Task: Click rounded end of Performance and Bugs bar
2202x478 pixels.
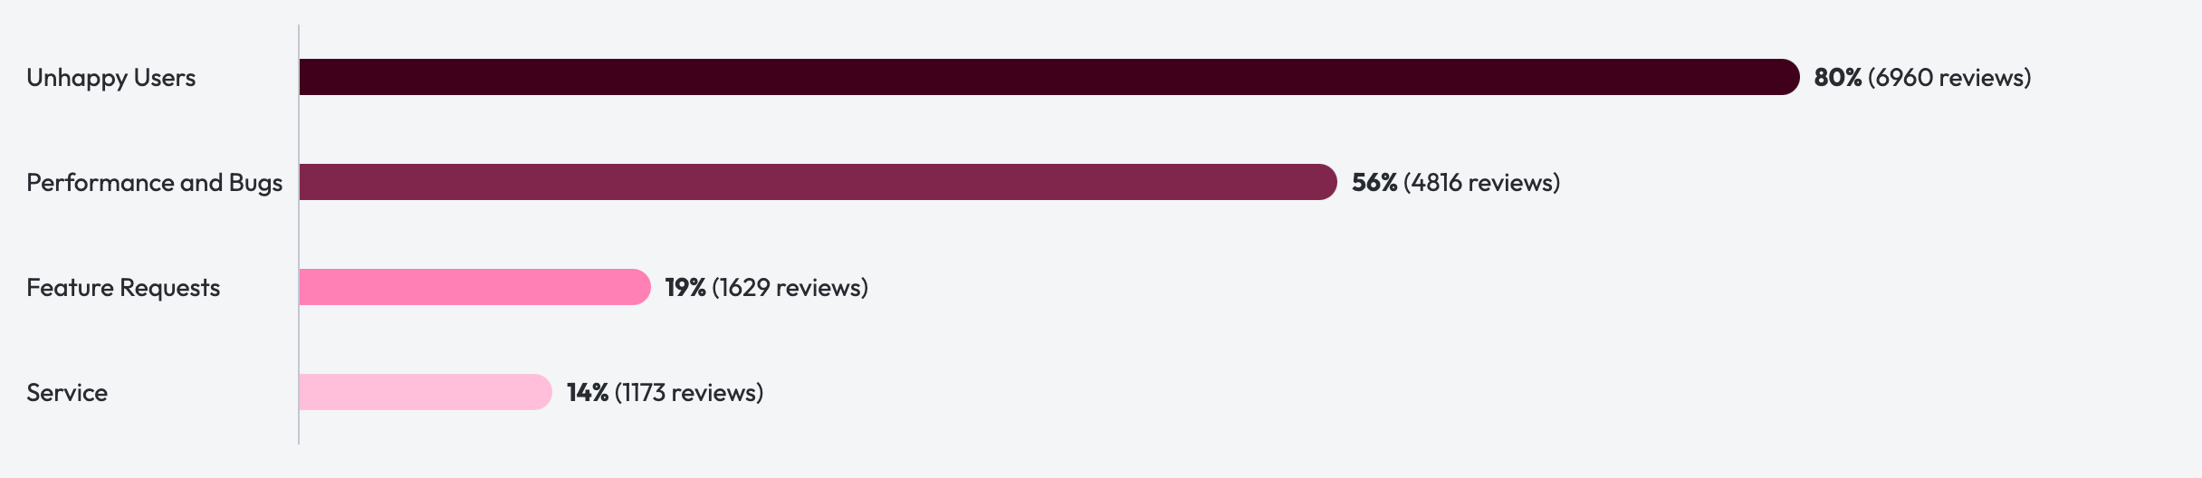Action: (x=1326, y=182)
